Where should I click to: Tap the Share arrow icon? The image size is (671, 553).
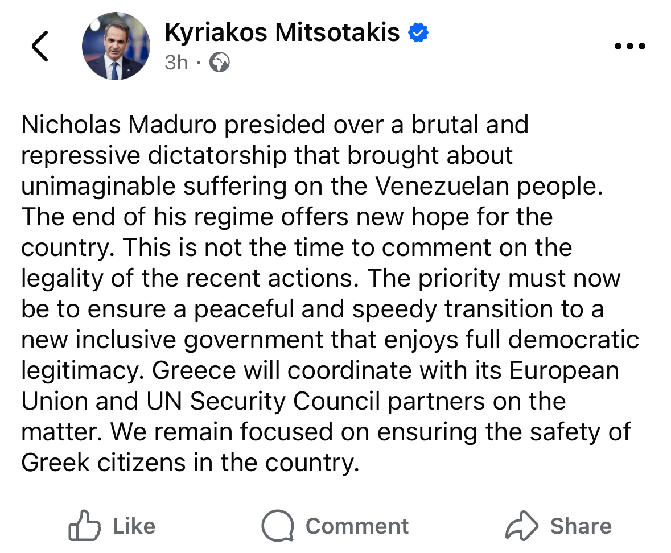pyautogui.click(x=521, y=526)
